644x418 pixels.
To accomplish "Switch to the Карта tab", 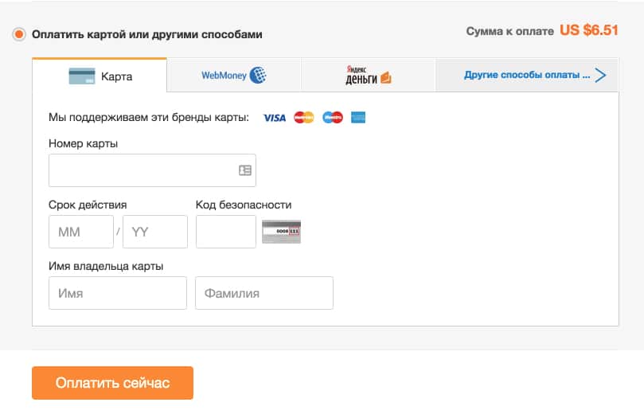I will point(100,76).
